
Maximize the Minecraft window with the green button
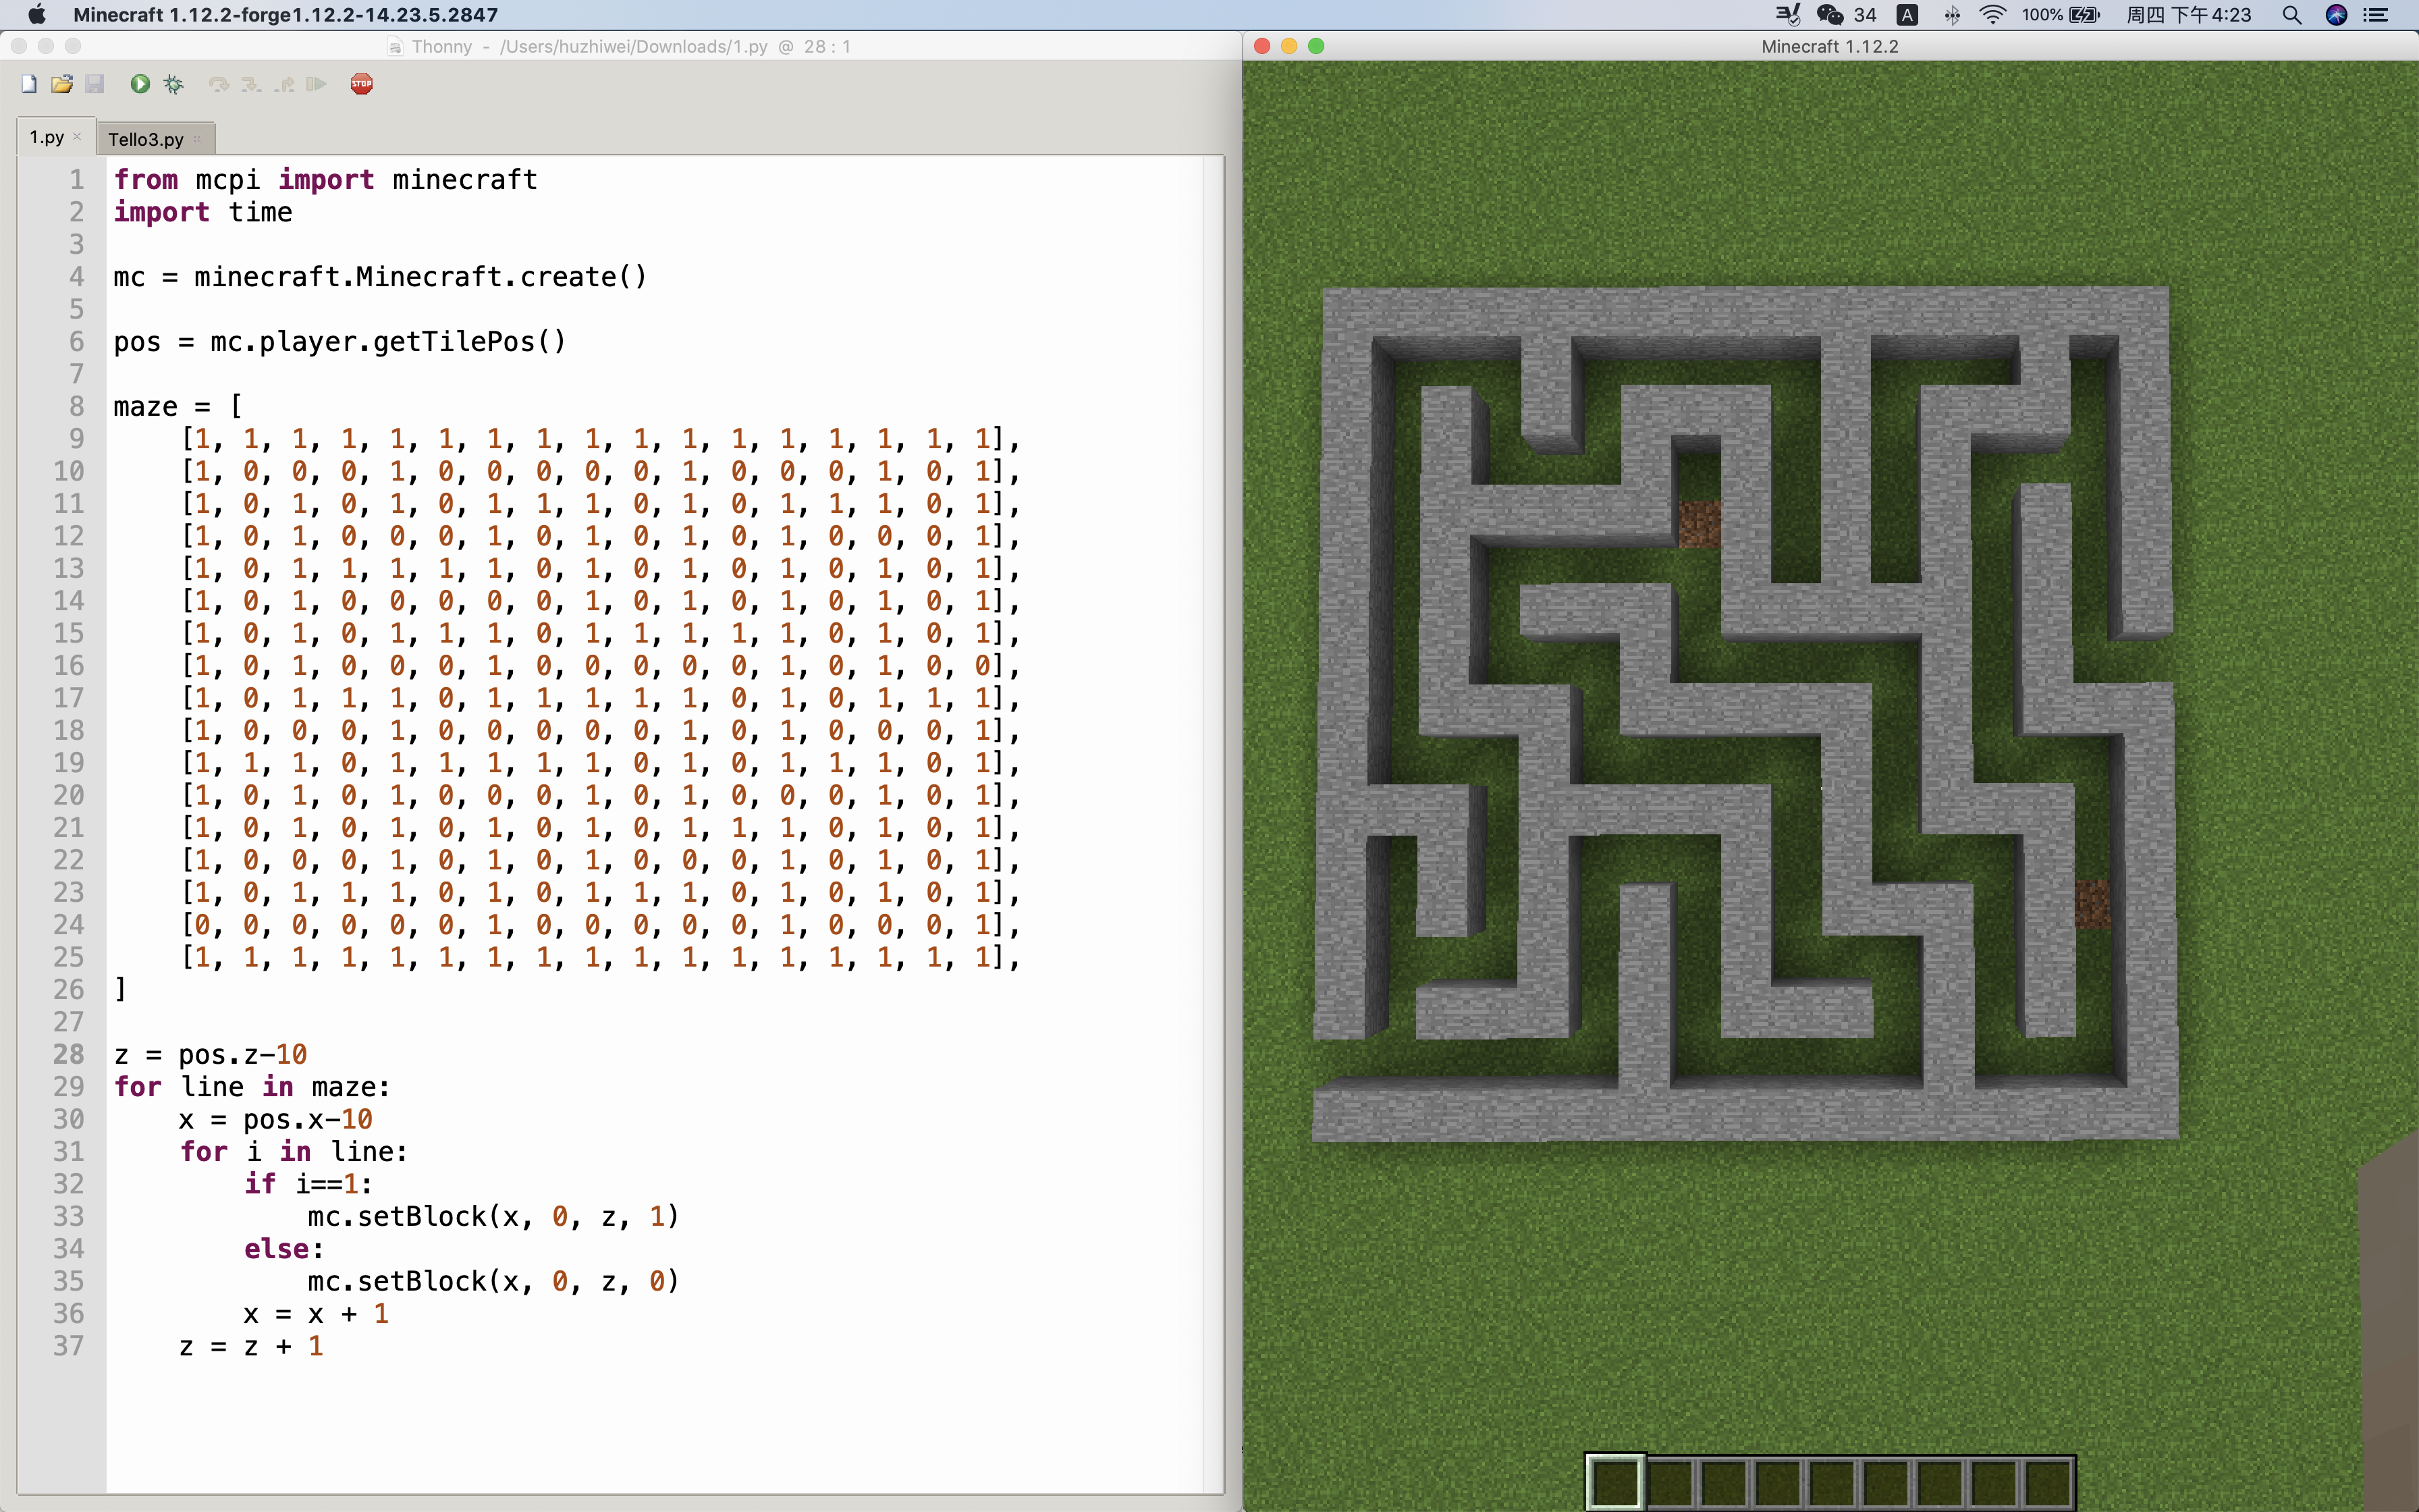[x=1315, y=46]
